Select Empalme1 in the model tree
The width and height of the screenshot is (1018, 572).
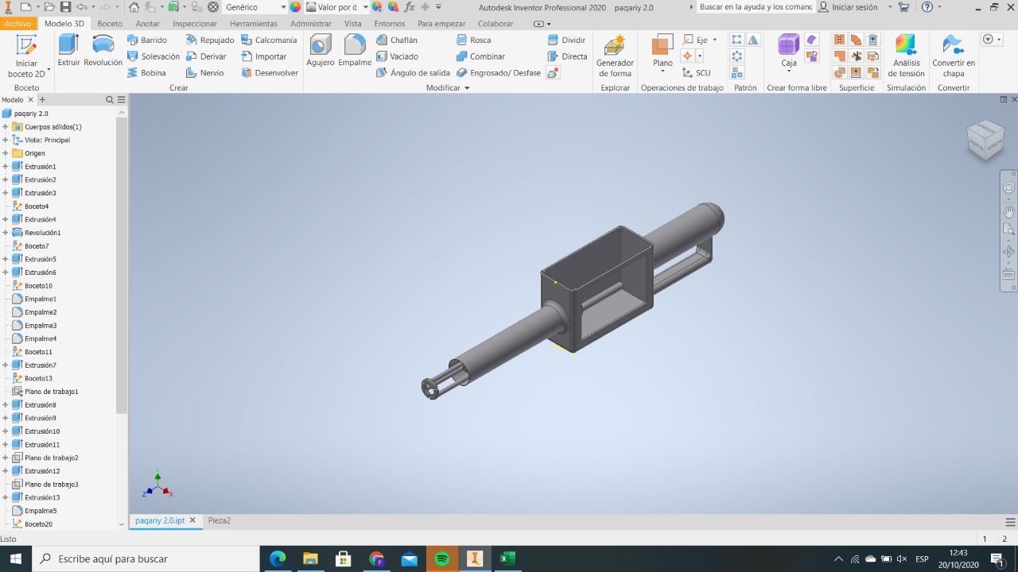pos(41,299)
